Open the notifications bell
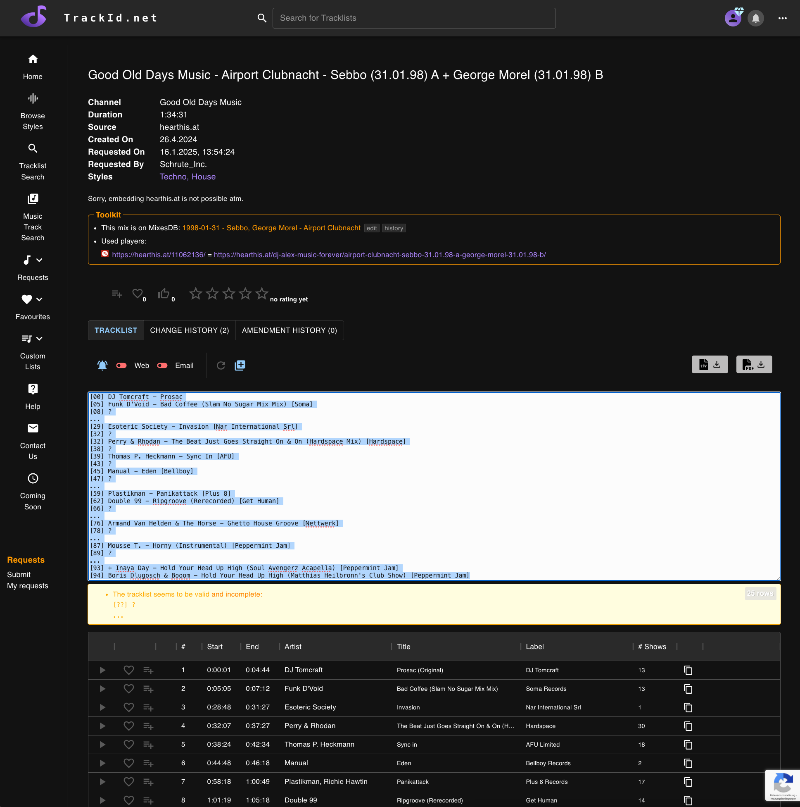Image resolution: width=800 pixels, height=807 pixels. [x=755, y=18]
